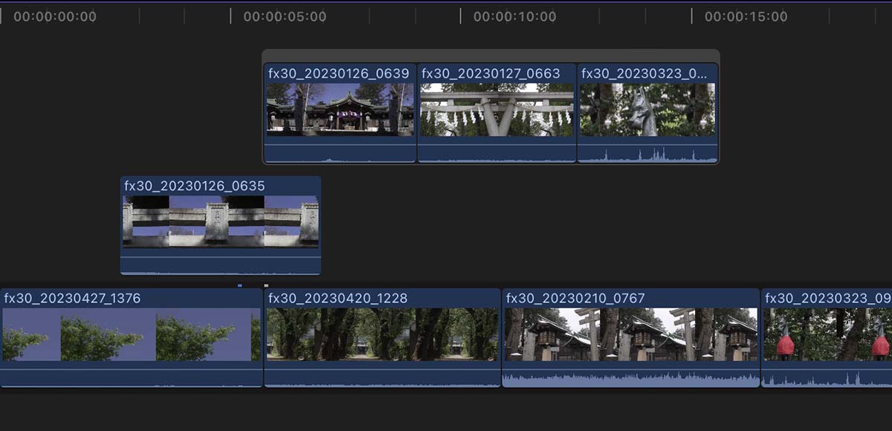Click the audio waveform of the fox statue clip
This screenshot has width=892, height=431.
click(x=647, y=154)
